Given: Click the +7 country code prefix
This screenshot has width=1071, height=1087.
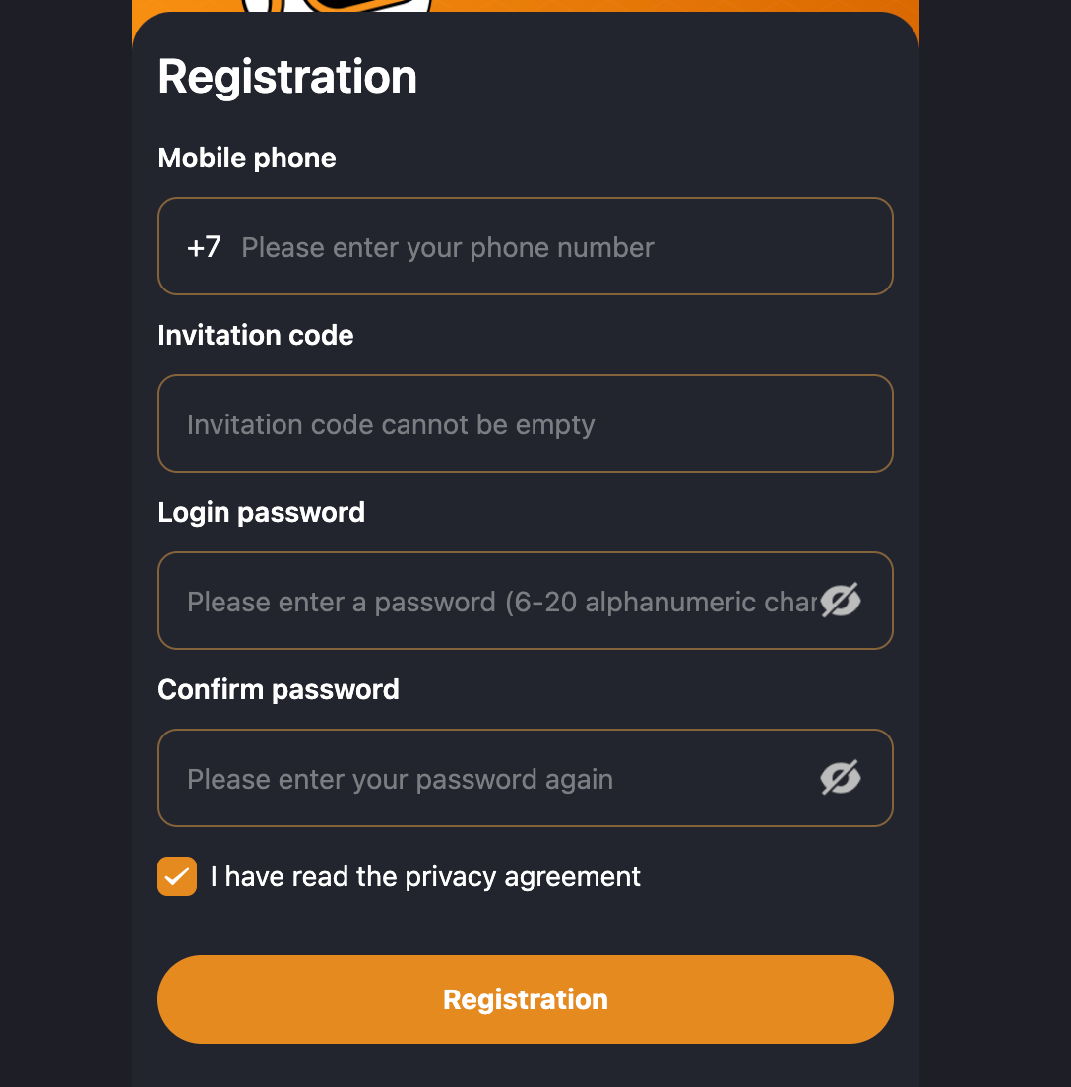Looking at the screenshot, I should click(204, 247).
